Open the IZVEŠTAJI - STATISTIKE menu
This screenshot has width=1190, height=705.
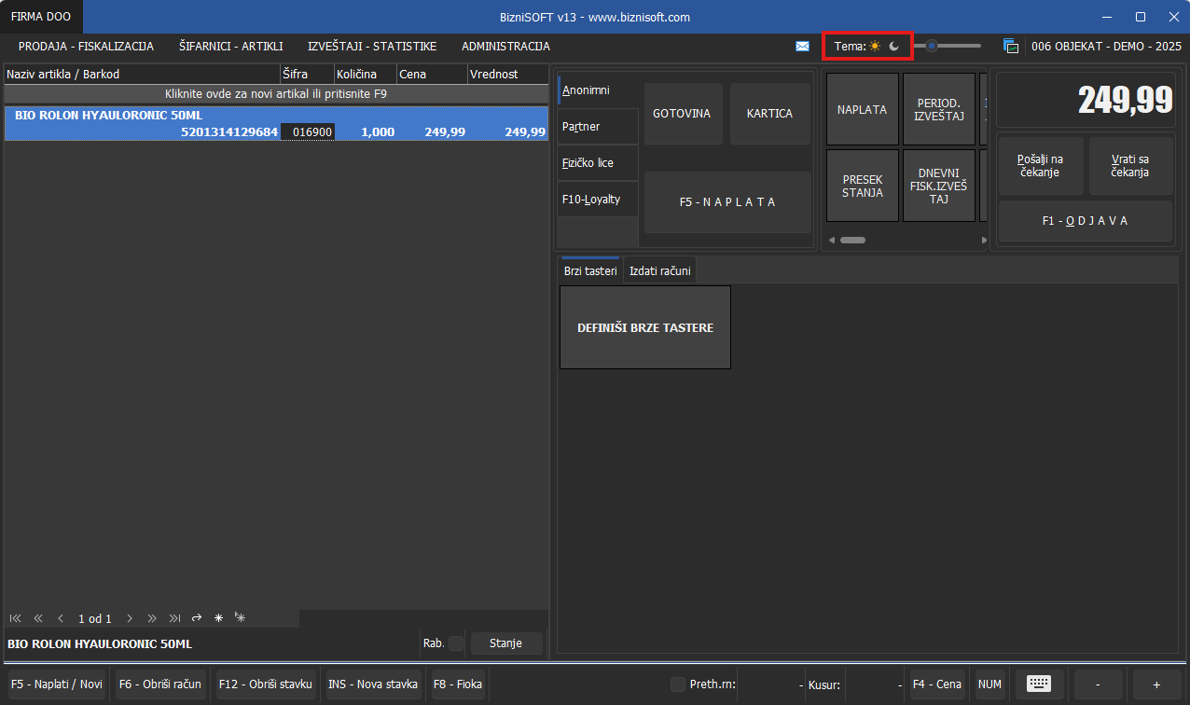372,46
